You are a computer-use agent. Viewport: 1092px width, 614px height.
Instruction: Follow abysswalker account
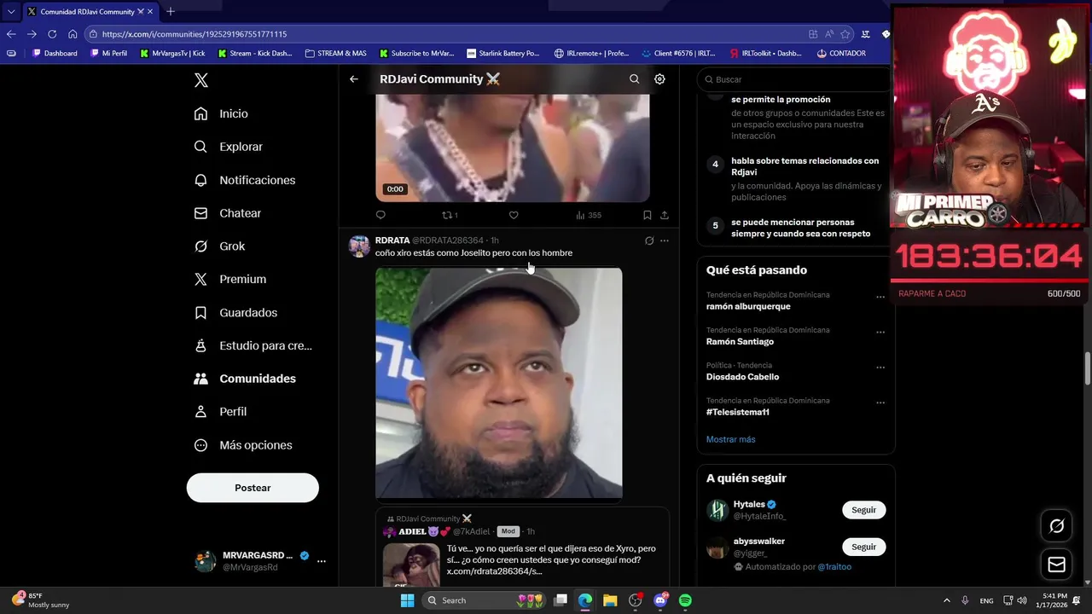pos(863,547)
